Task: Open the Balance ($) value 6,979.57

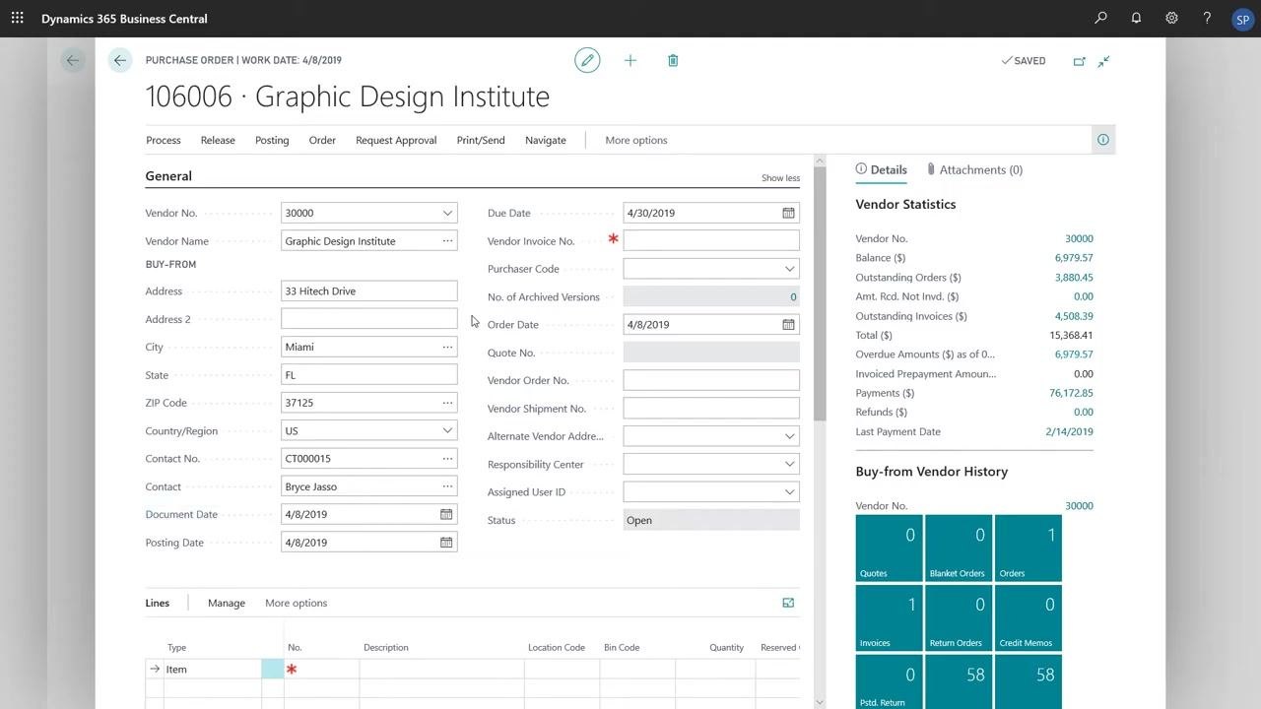Action: coord(1074,258)
